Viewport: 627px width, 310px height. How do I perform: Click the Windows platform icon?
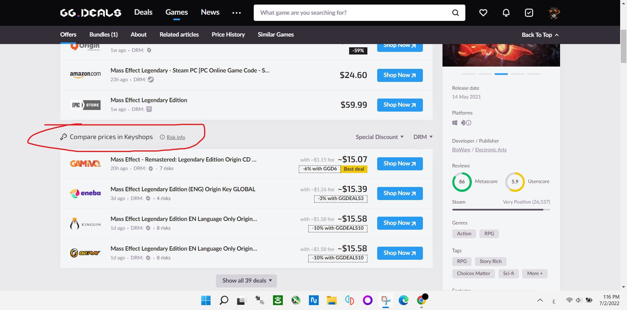(455, 123)
